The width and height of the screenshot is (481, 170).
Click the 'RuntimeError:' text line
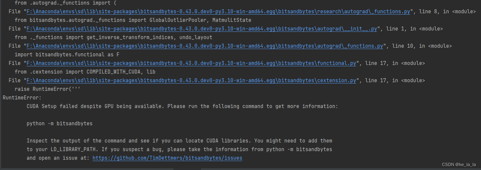[x=22, y=98]
